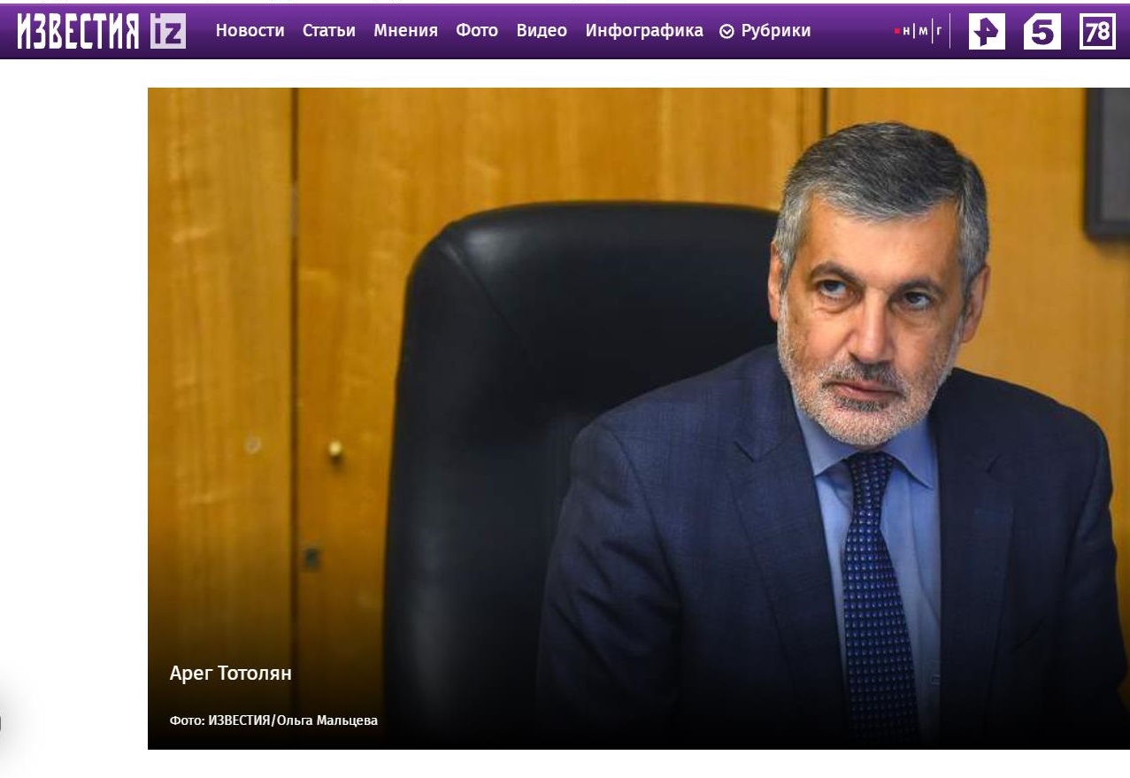Image resolution: width=1130 pixels, height=778 pixels.
Task: Open the Новости section
Action: (x=250, y=31)
